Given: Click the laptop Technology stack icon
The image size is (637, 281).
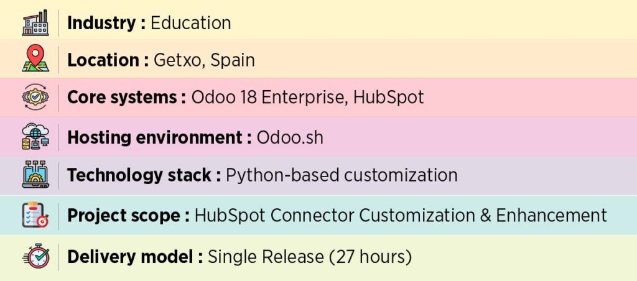Looking at the screenshot, I should click(35, 175).
